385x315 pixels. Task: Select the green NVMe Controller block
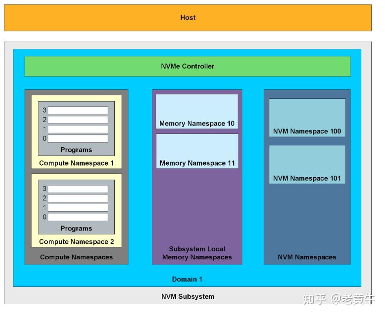point(188,66)
